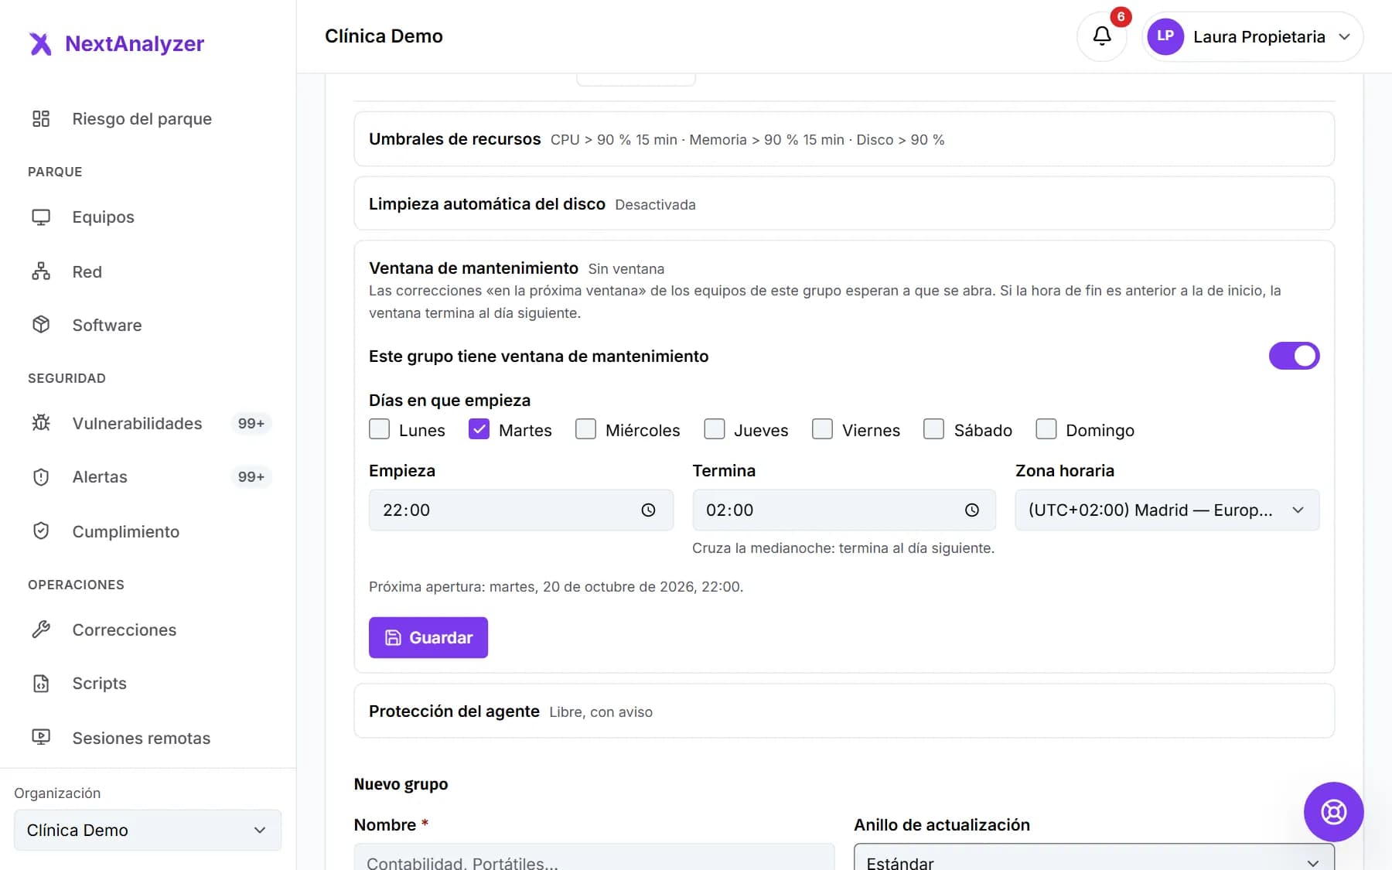Collapse the Ventana de mantenimiento header
This screenshot has height=870, width=1392.
pos(517,268)
